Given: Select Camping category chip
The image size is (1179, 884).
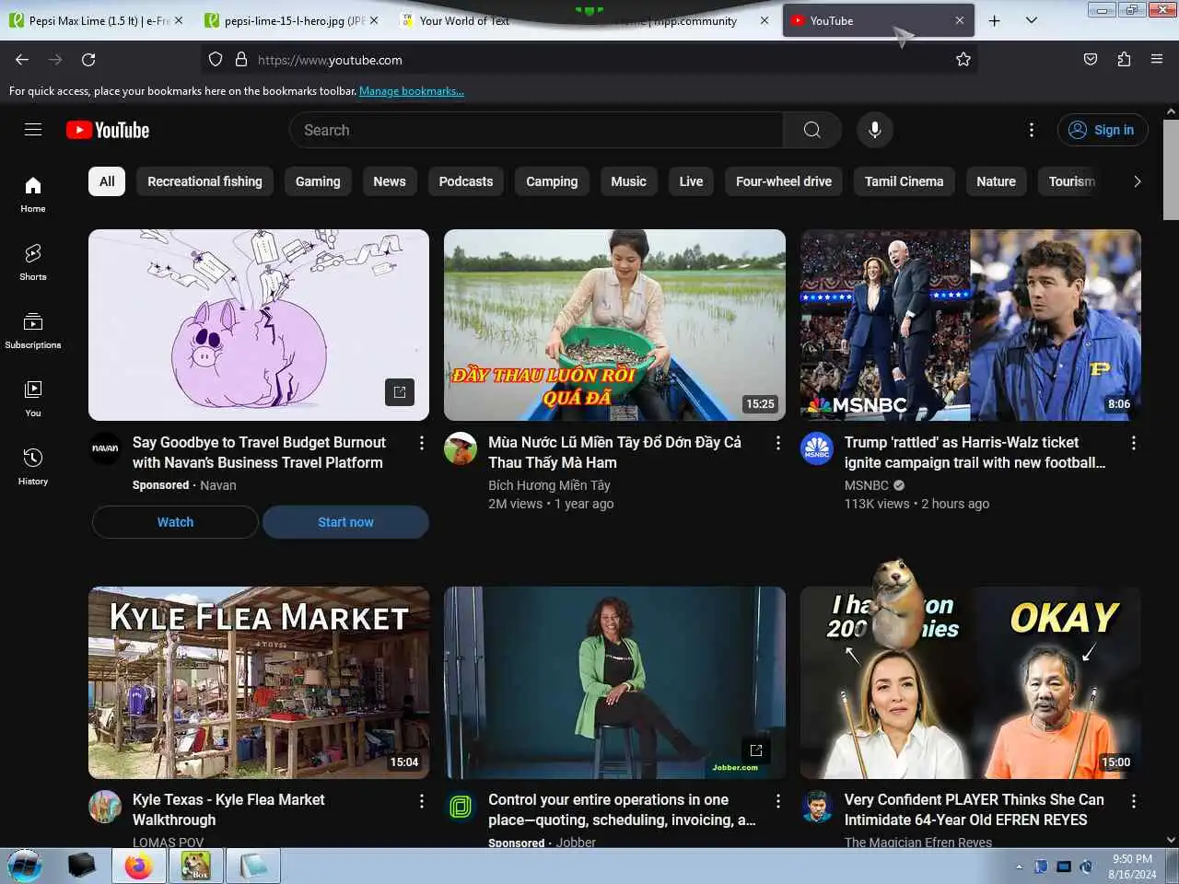Looking at the screenshot, I should point(552,181).
